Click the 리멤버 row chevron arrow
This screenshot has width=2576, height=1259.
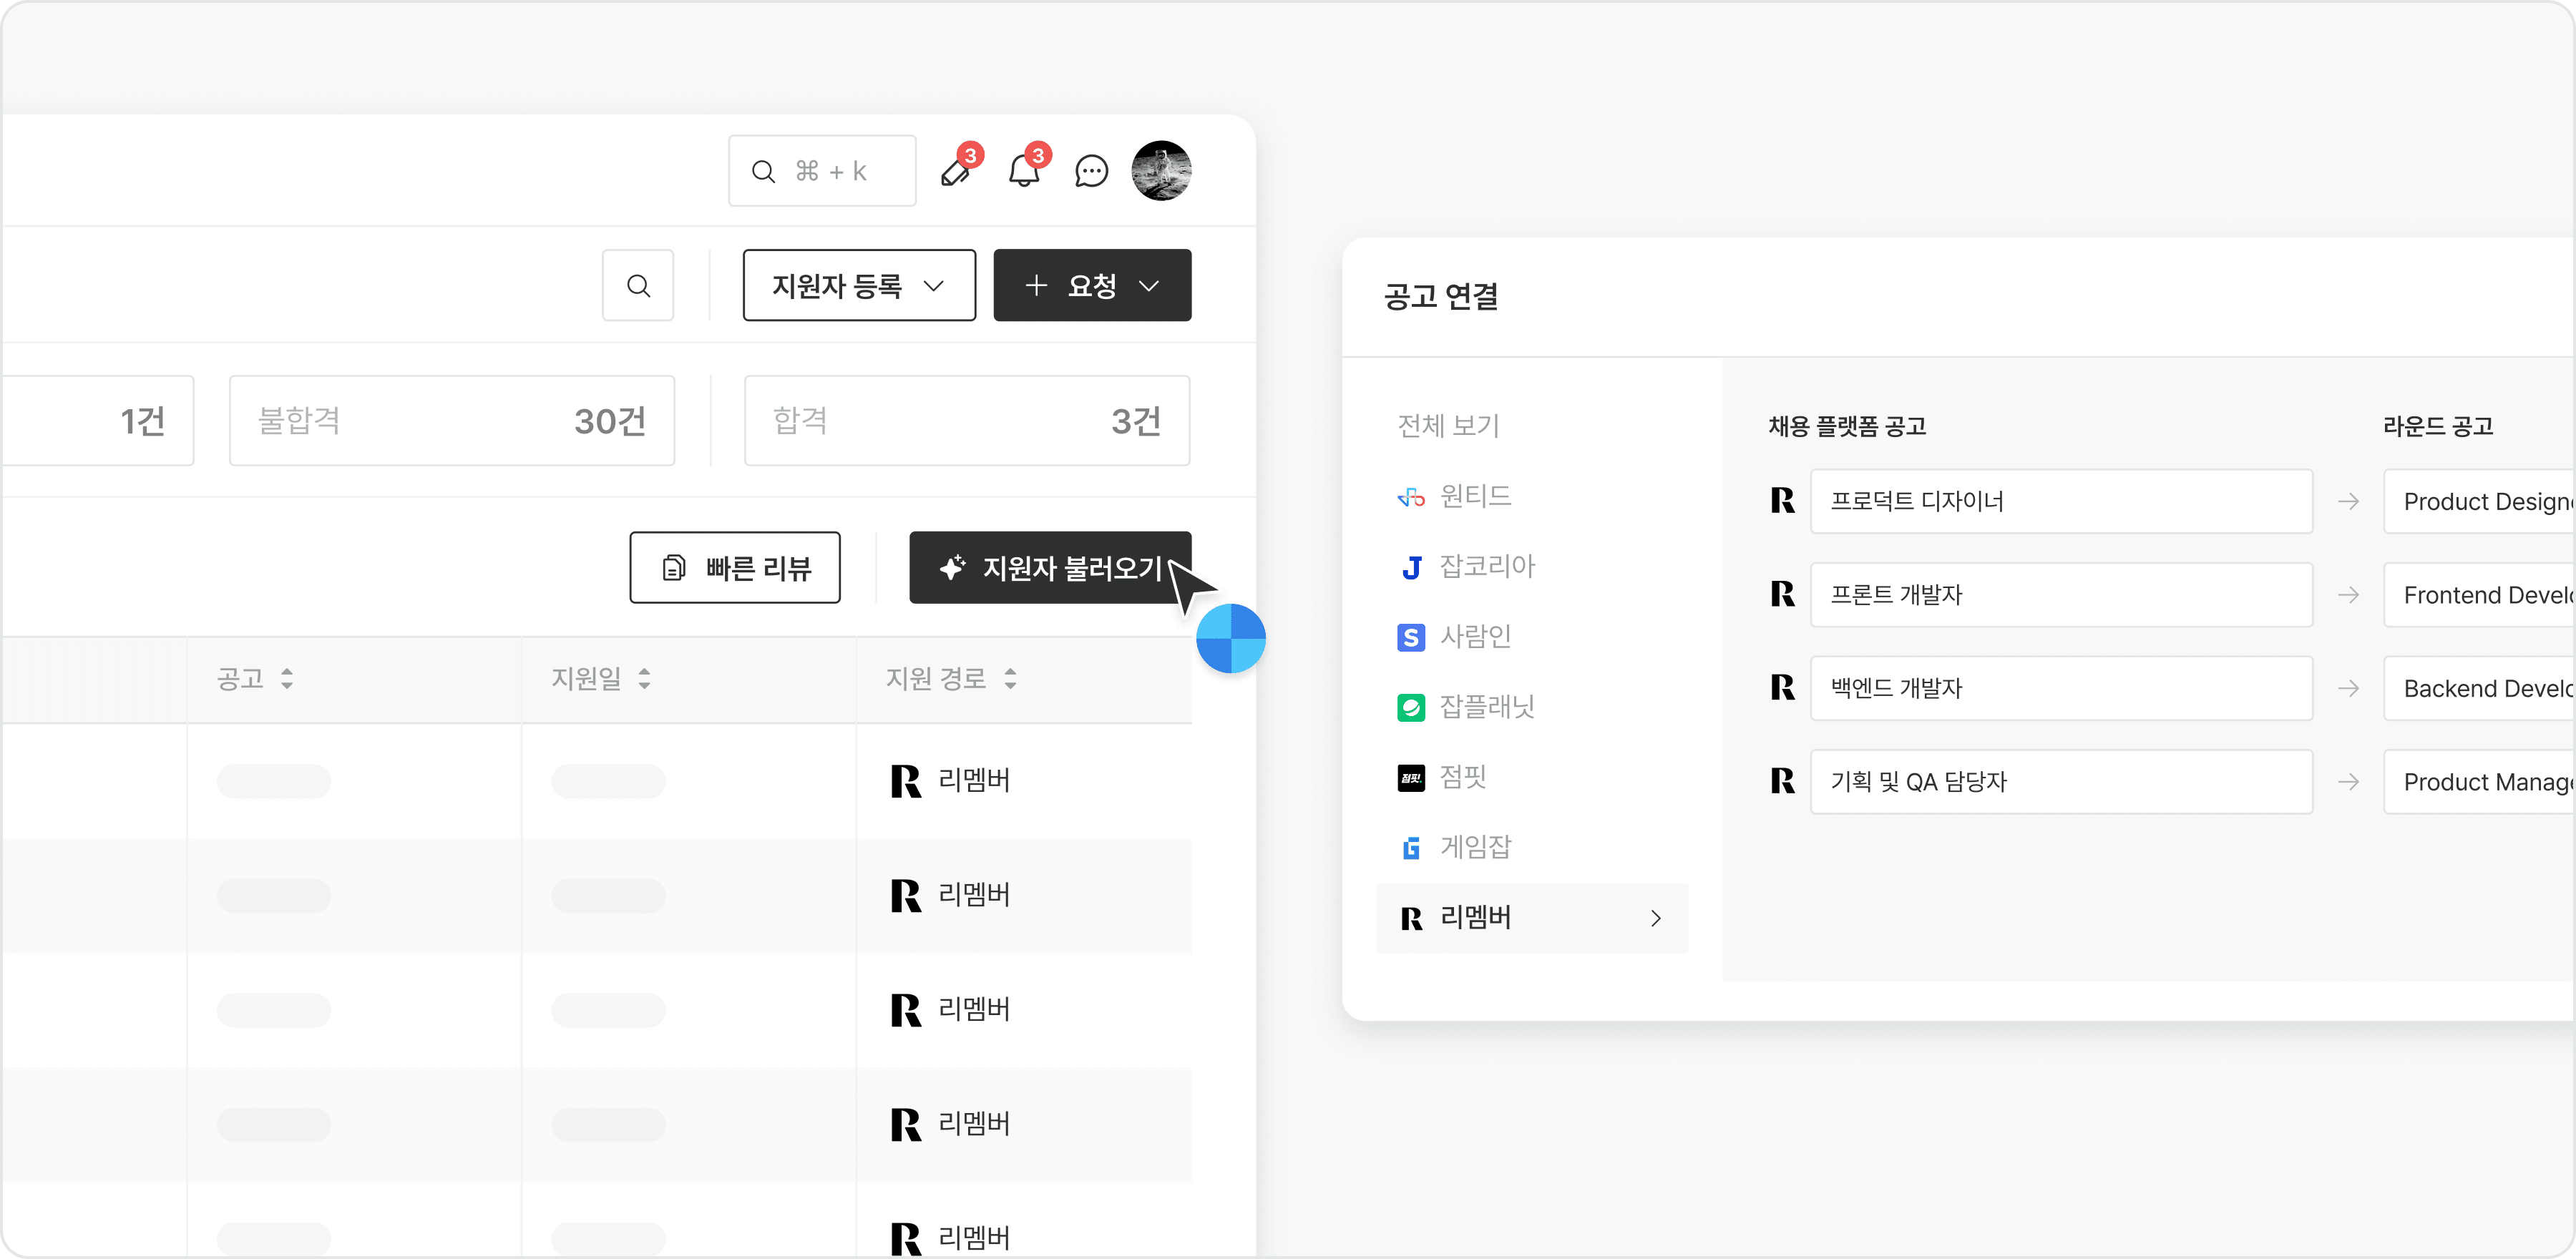[x=1656, y=918]
